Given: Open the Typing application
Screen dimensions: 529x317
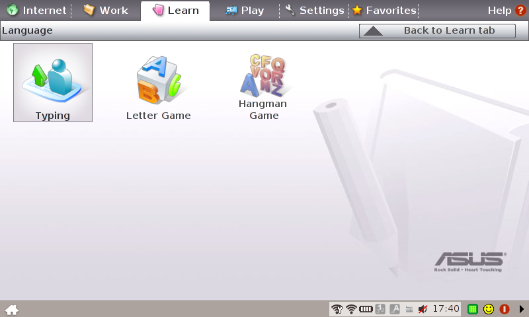Looking at the screenshot, I should [x=53, y=83].
